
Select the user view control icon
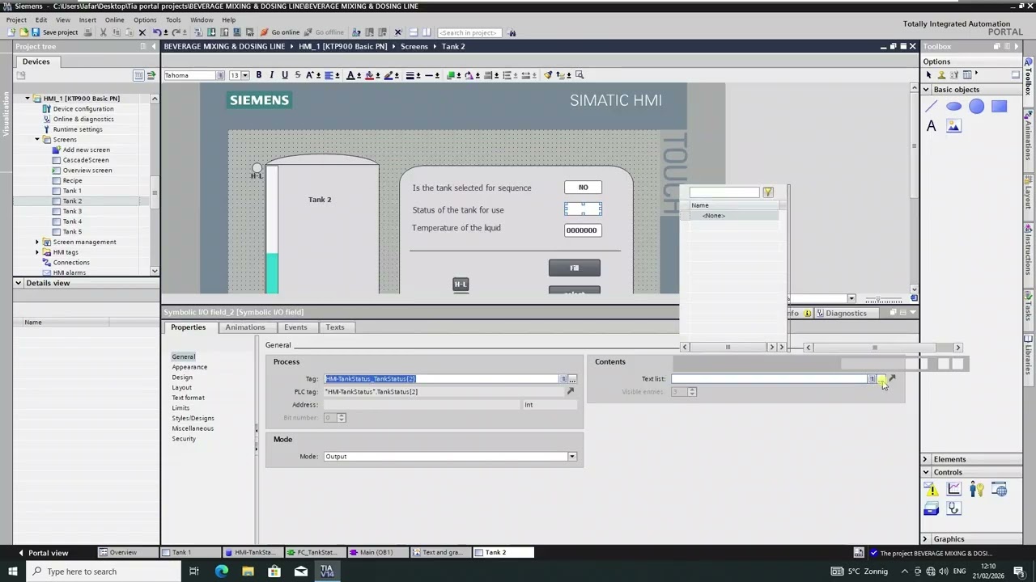977,489
